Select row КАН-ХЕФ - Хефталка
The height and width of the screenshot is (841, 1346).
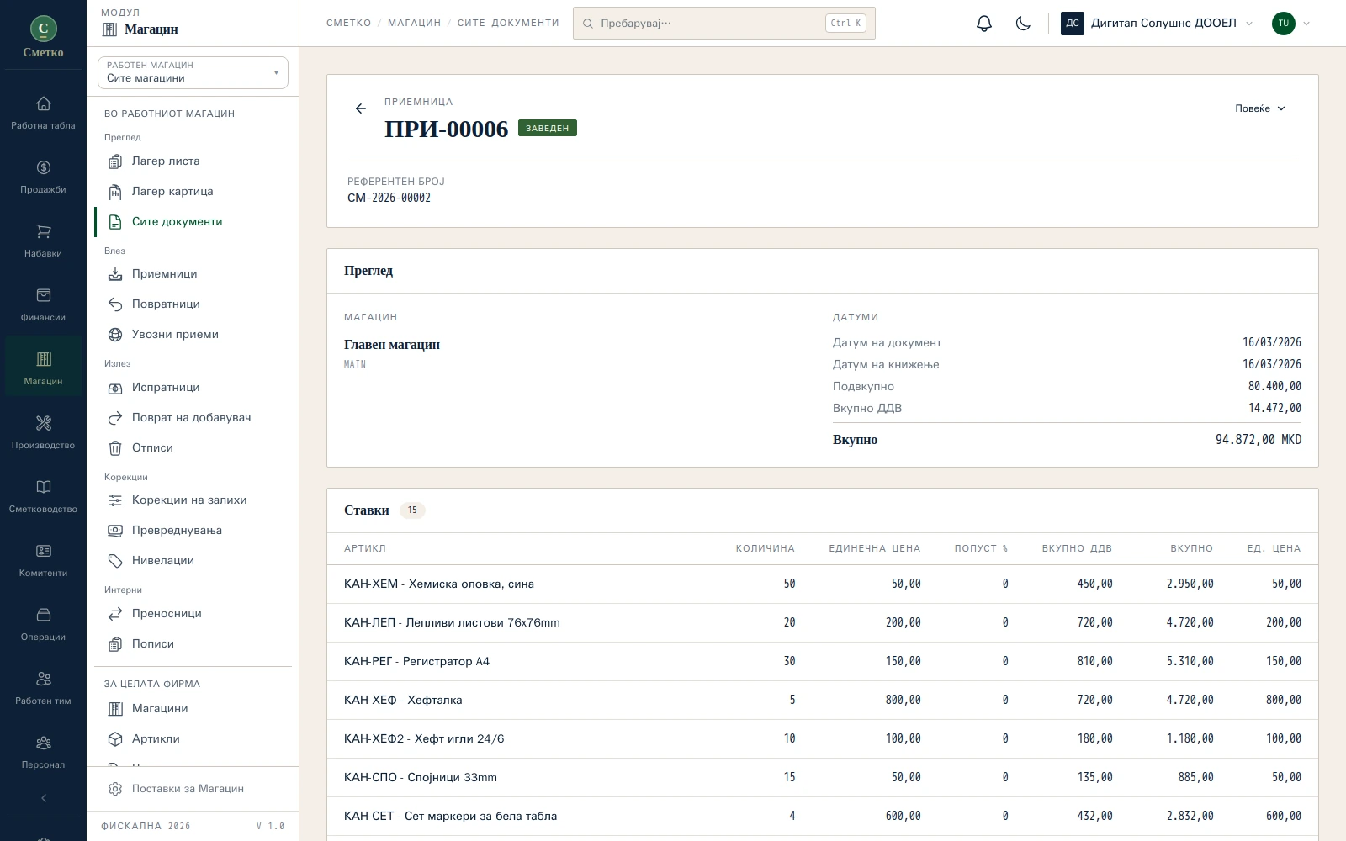(x=822, y=700)
